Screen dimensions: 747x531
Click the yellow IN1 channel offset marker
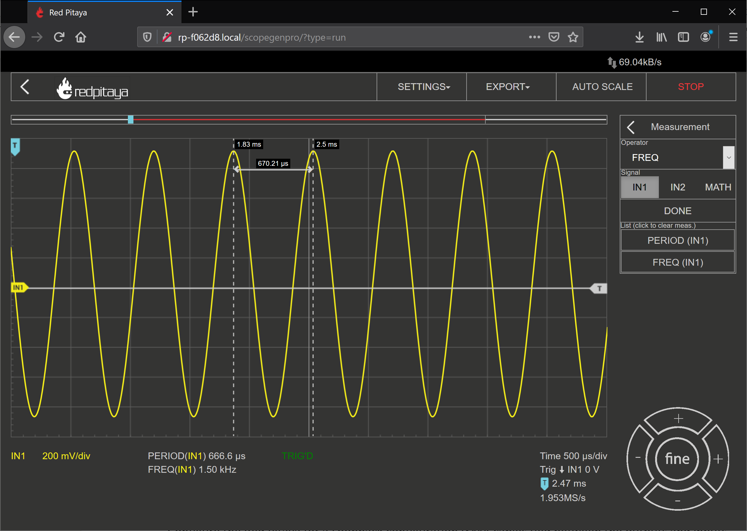20,288
